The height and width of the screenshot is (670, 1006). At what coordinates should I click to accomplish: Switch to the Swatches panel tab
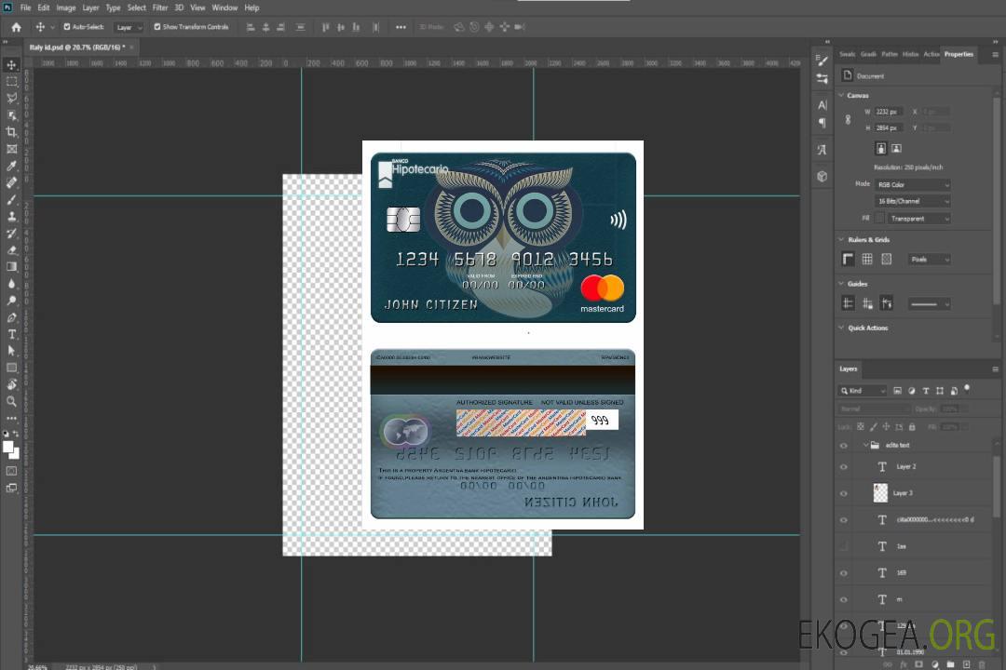848,55
